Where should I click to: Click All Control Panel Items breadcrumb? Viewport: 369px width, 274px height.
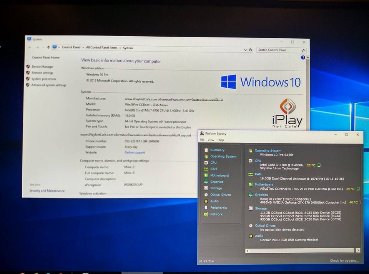click(101, 48)
